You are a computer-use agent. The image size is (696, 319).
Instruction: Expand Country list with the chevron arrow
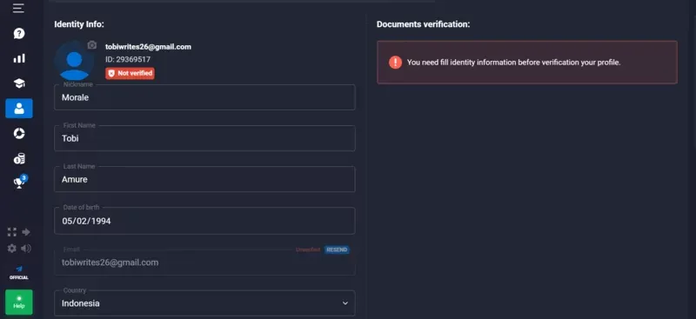pos(345,303)
